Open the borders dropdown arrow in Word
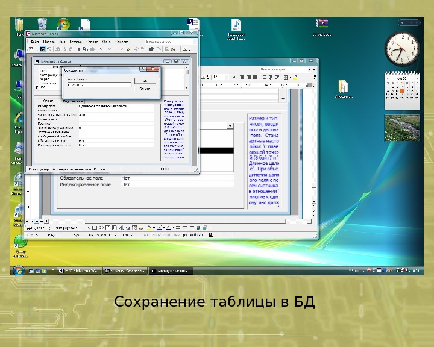This screenshot has width=434, height=347. click(290, 77)
